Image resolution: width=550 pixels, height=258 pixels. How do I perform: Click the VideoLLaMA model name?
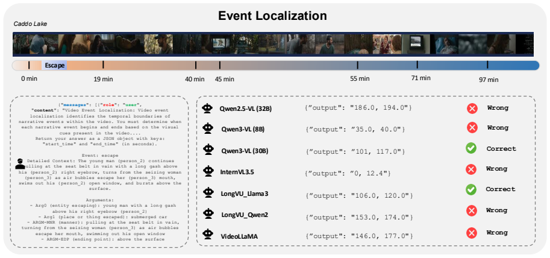pyautogui.click(x=239, y=236)
